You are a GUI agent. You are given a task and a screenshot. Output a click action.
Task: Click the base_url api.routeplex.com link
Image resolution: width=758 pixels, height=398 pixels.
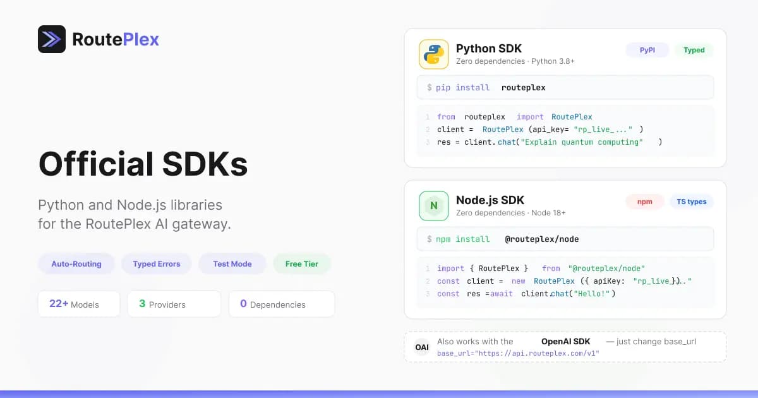click(x=518, y=353)
